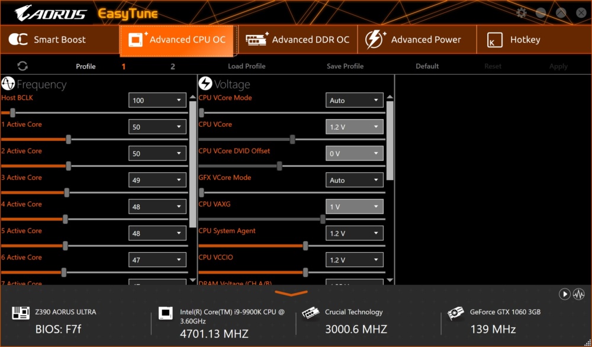Screen dimensions: 592x347
Task: Click Frequency panel scroll down arrow
Action: pyautogui.click(x=192, y=280)
